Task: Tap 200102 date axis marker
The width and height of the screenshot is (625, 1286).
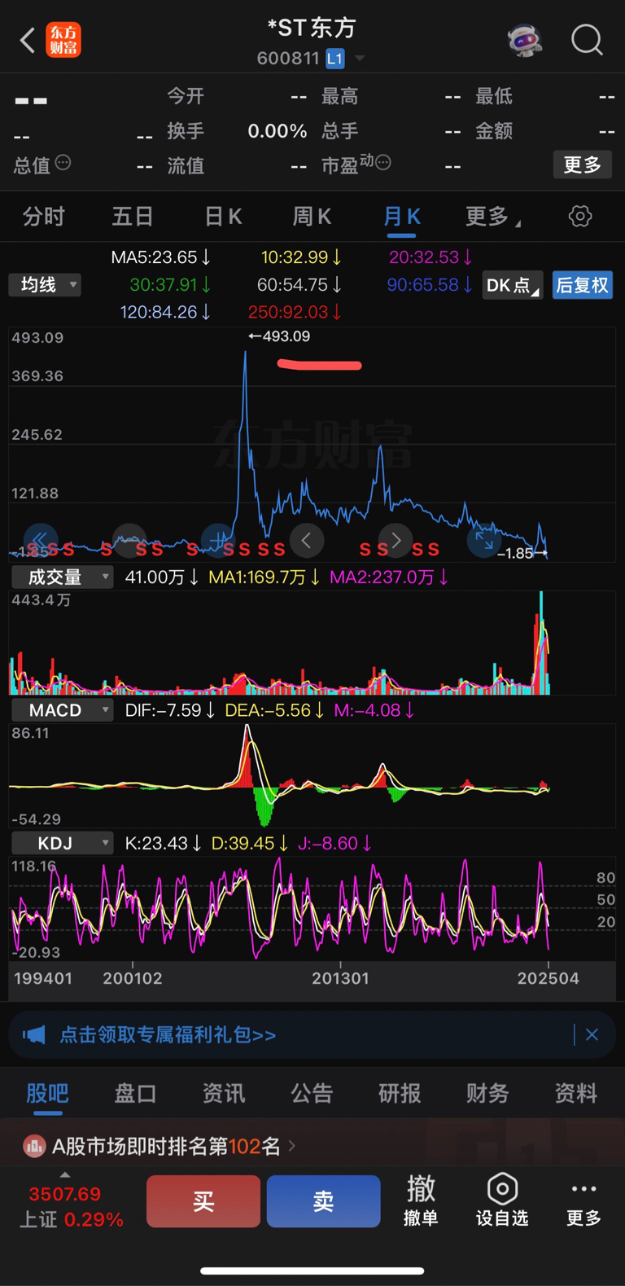Action: [133, 978]
